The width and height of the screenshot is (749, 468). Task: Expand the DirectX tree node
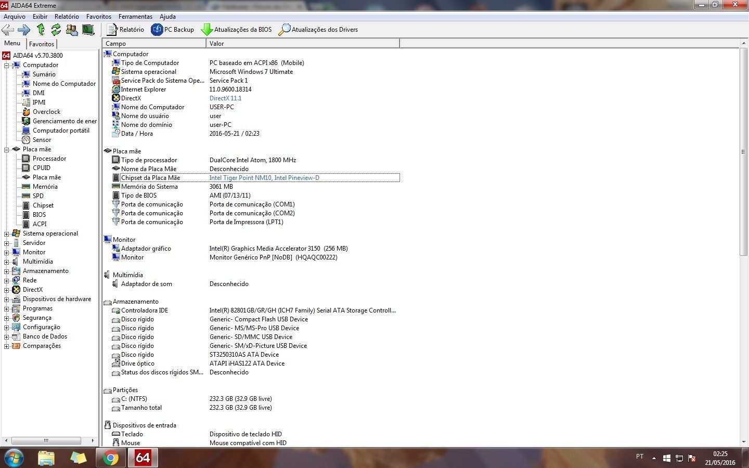tap(7, 290)
